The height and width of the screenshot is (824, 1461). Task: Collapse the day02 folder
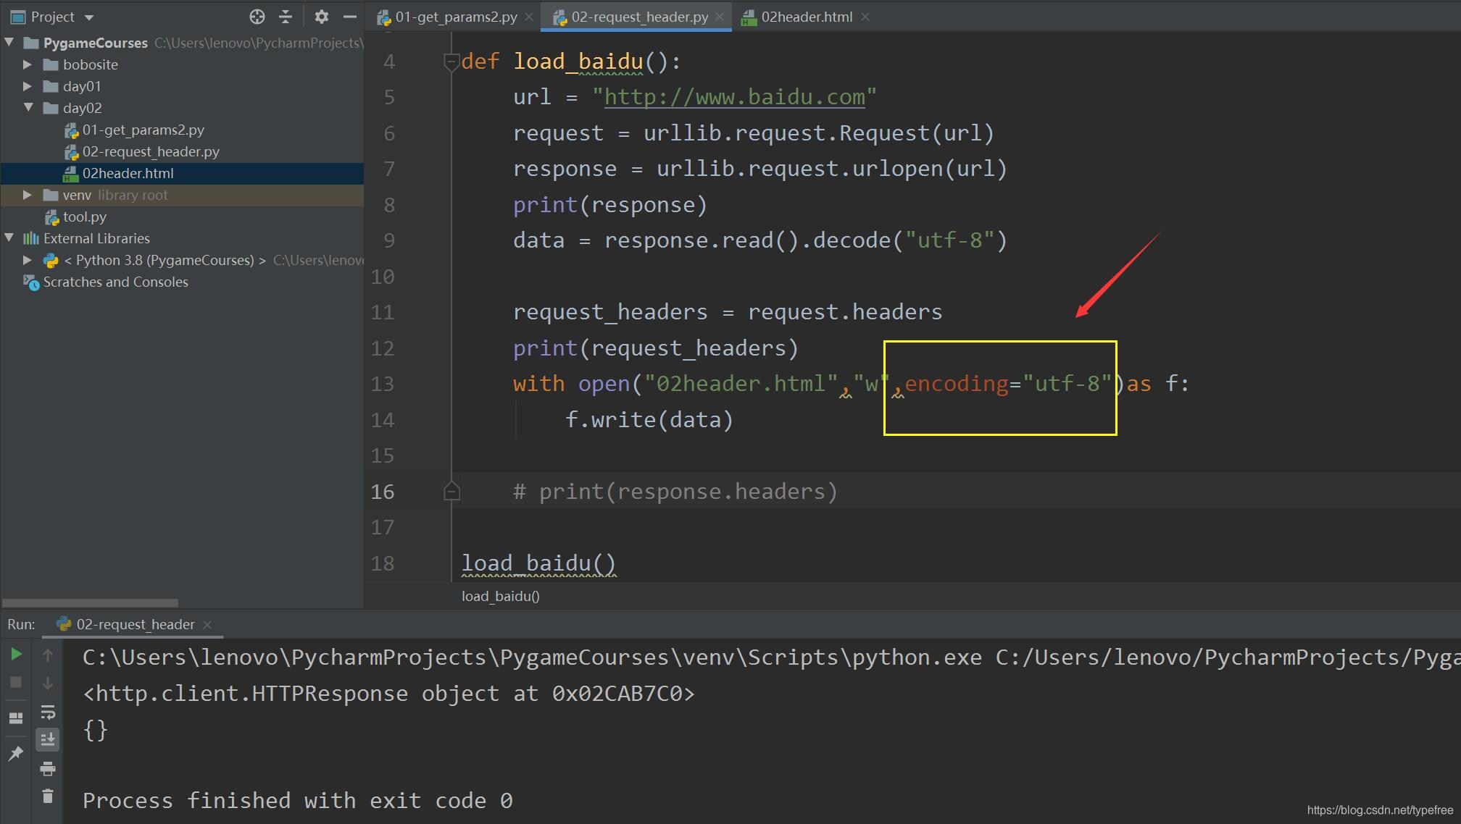pyautogui.click(x=28, y=108)
